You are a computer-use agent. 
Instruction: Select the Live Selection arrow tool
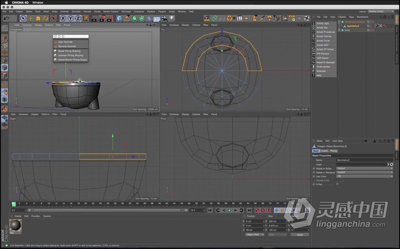[x=23, y=18]
